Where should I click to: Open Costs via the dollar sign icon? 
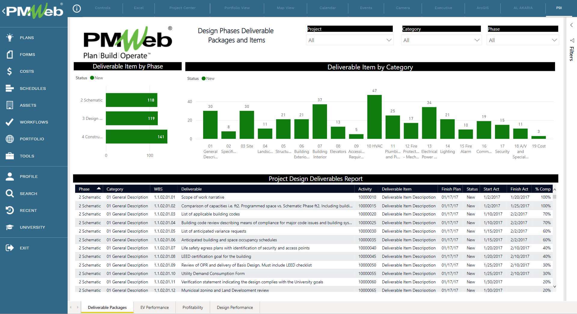(10, 71)
